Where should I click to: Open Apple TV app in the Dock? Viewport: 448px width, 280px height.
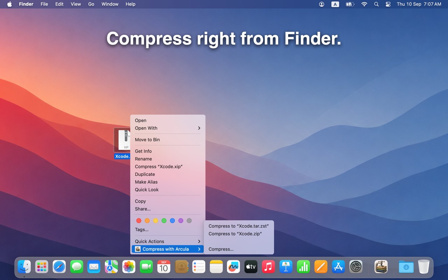(x=251, y=267)
